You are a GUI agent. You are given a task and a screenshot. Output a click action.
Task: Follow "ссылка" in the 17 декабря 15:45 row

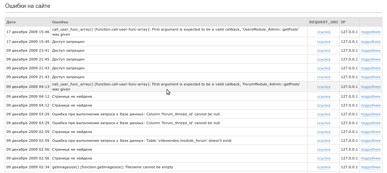tap(323, 42)
